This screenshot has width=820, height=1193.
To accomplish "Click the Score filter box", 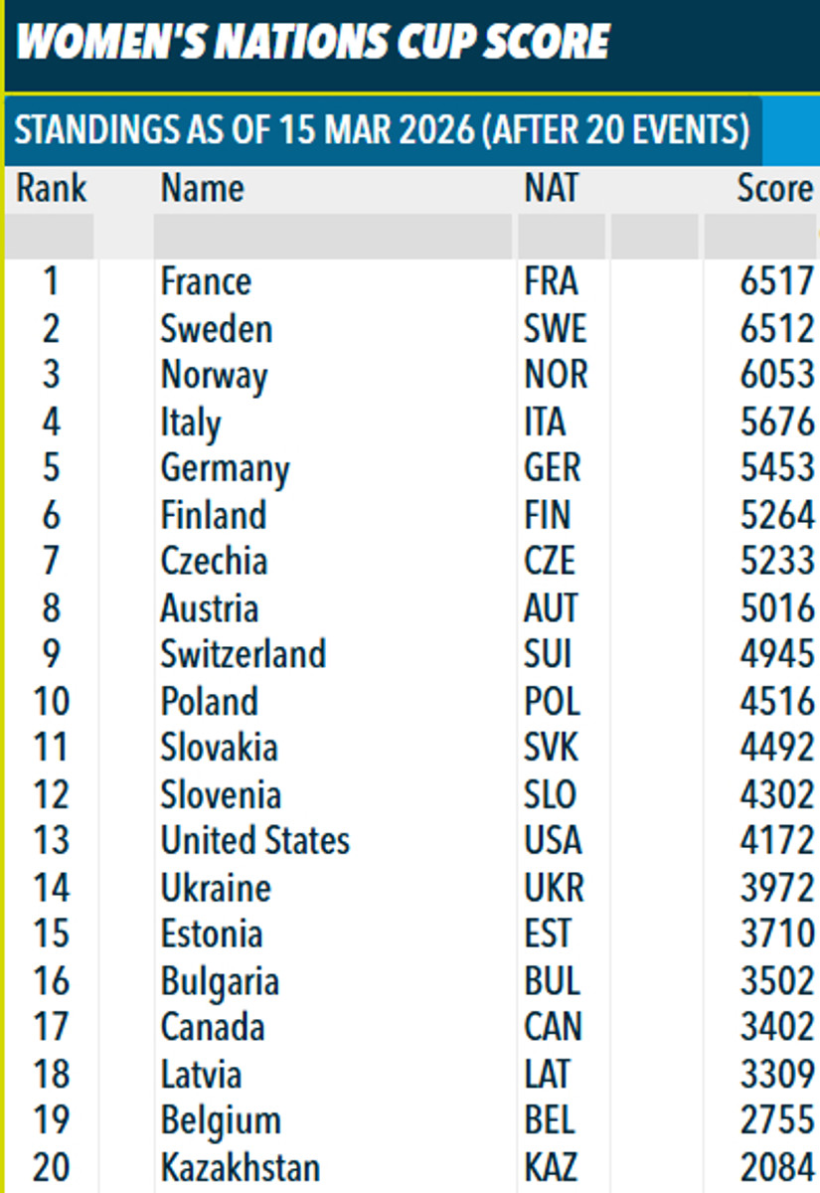I will [760, 237].
